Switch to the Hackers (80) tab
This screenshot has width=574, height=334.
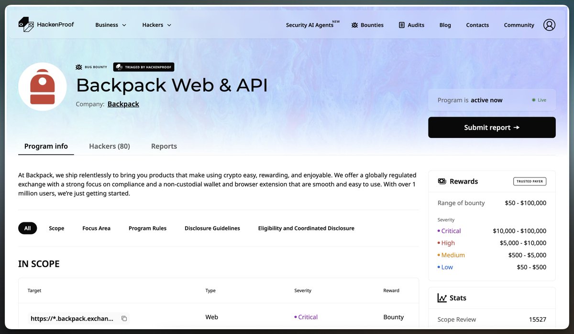110,146
